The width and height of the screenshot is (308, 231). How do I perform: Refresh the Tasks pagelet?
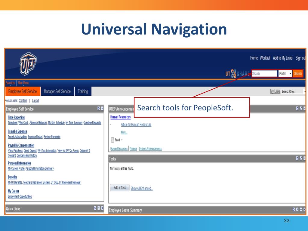click(x=297, y=158)
